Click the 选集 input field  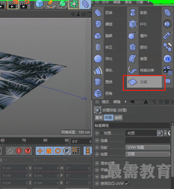click(148, 140)
